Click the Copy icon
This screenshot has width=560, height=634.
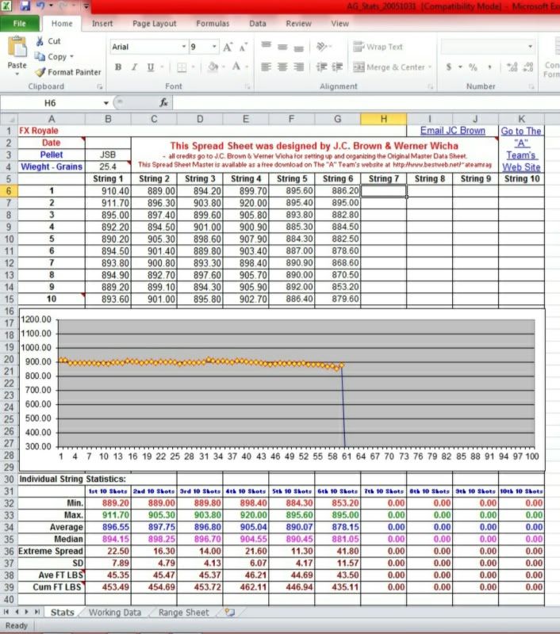pos(40,56)
